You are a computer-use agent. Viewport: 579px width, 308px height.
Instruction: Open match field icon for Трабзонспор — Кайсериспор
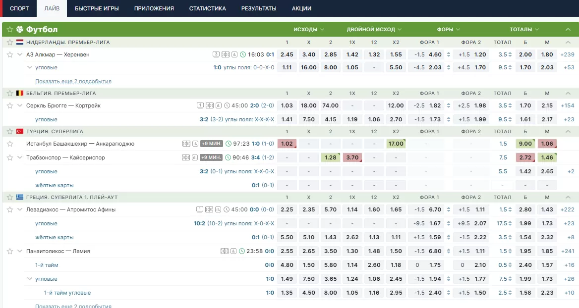point(186,157)
